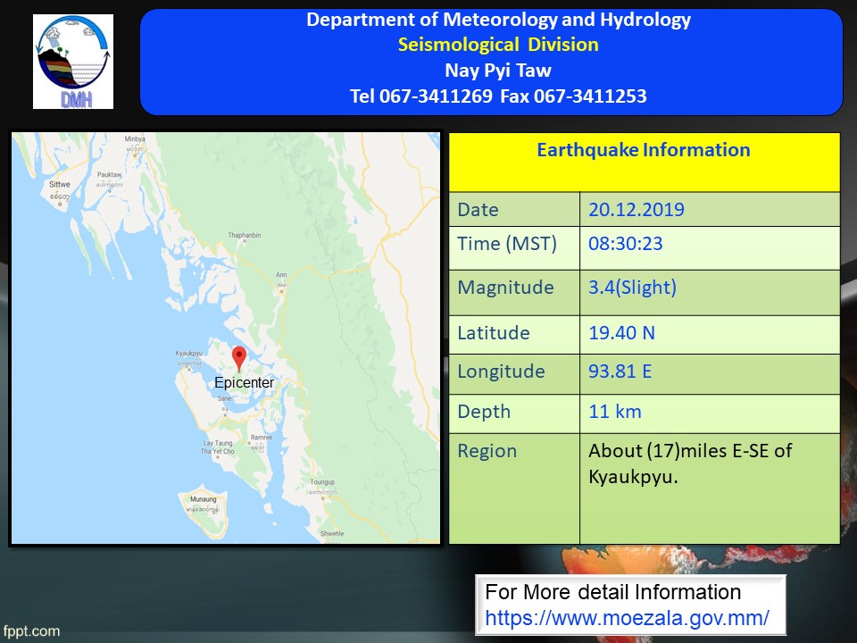Click the red epicenter pin marker
The height and width of the screenshot is (643, 857).
238,358
